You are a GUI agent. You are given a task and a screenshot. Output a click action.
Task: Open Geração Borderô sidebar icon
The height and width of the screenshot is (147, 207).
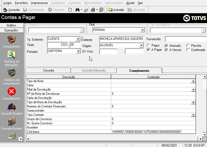tap(12, 107)
